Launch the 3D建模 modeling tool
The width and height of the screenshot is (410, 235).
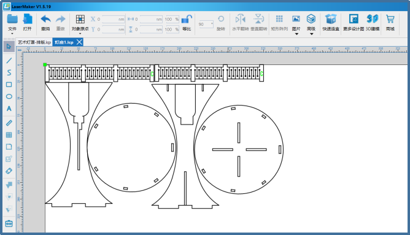click(x=373, y=23)
